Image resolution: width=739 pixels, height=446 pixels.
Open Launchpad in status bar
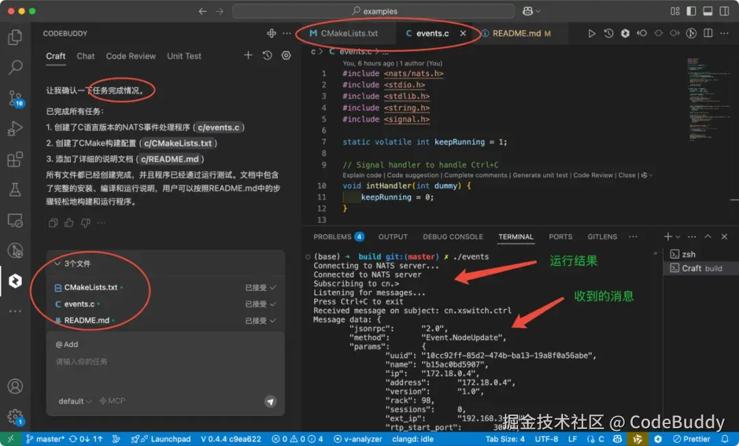coord(161,439)
